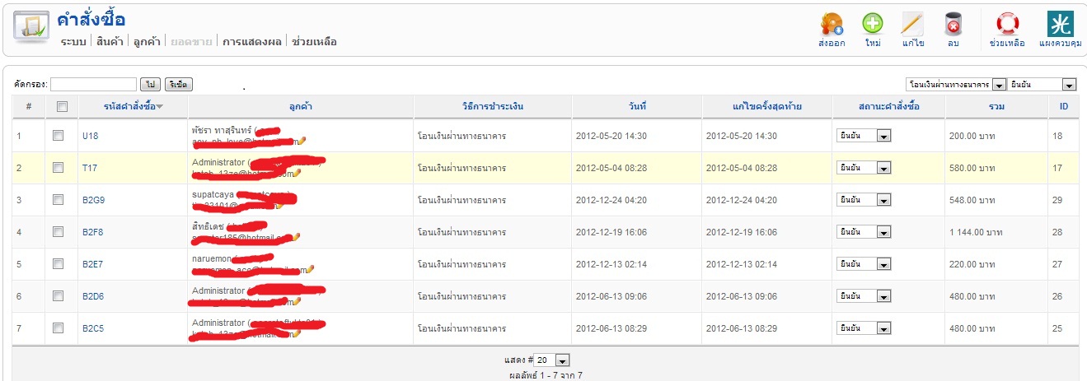Screen dimensions: 1087x381
Task: Sort by the วันที่ column header
Action: [636, 106]
